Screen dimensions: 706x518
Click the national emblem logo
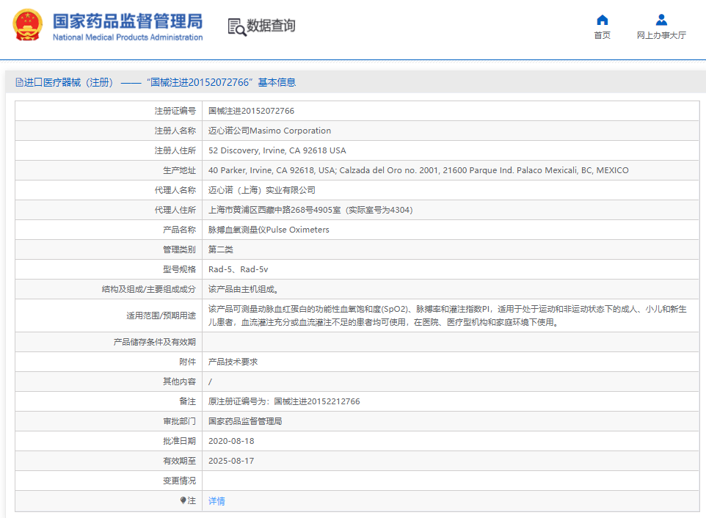click(27, 25)
